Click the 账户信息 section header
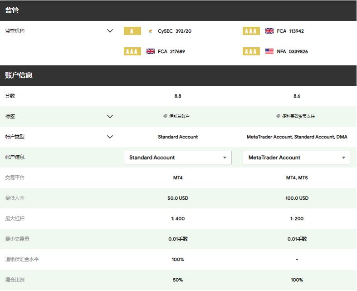 pyautogui.click(x=19, y=75)
